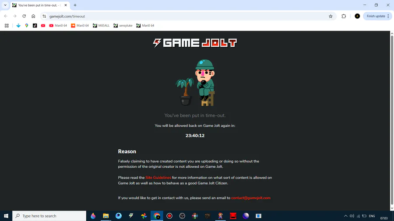Click the battery tray icon

[x=364, y=216]
